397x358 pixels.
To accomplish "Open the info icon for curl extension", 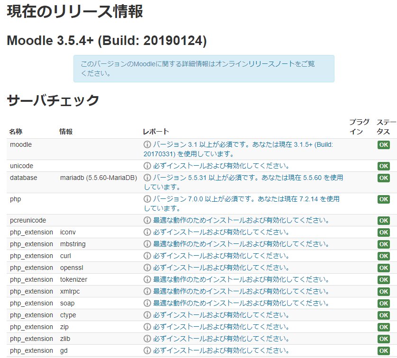I will [x=147, y=256].
